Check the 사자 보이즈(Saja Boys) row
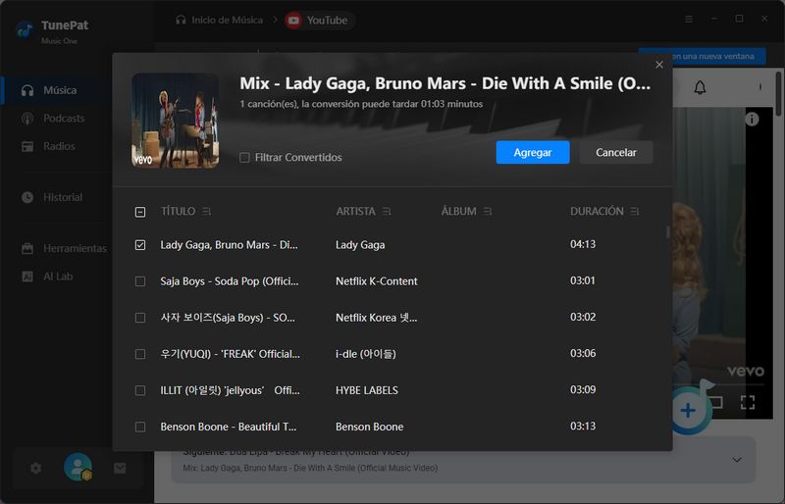Viewport: 785px width, 504px height. (140, 318)
